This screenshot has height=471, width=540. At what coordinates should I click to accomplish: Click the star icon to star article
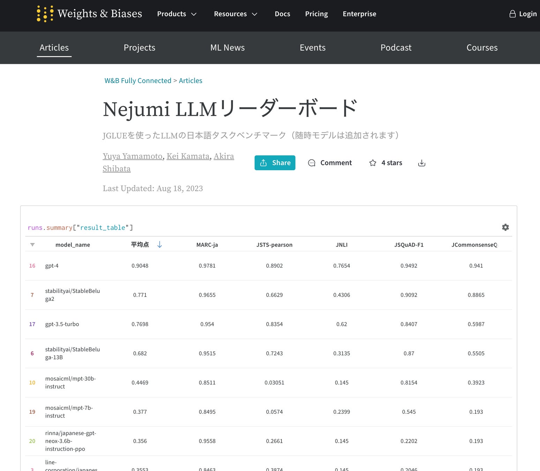[373, 163]
